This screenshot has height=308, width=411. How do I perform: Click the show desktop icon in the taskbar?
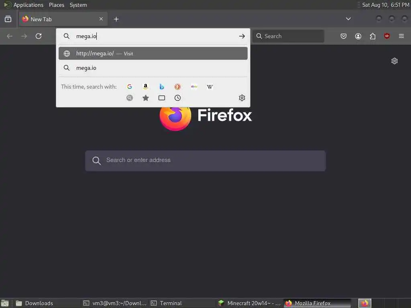click(x=5, y=304)
